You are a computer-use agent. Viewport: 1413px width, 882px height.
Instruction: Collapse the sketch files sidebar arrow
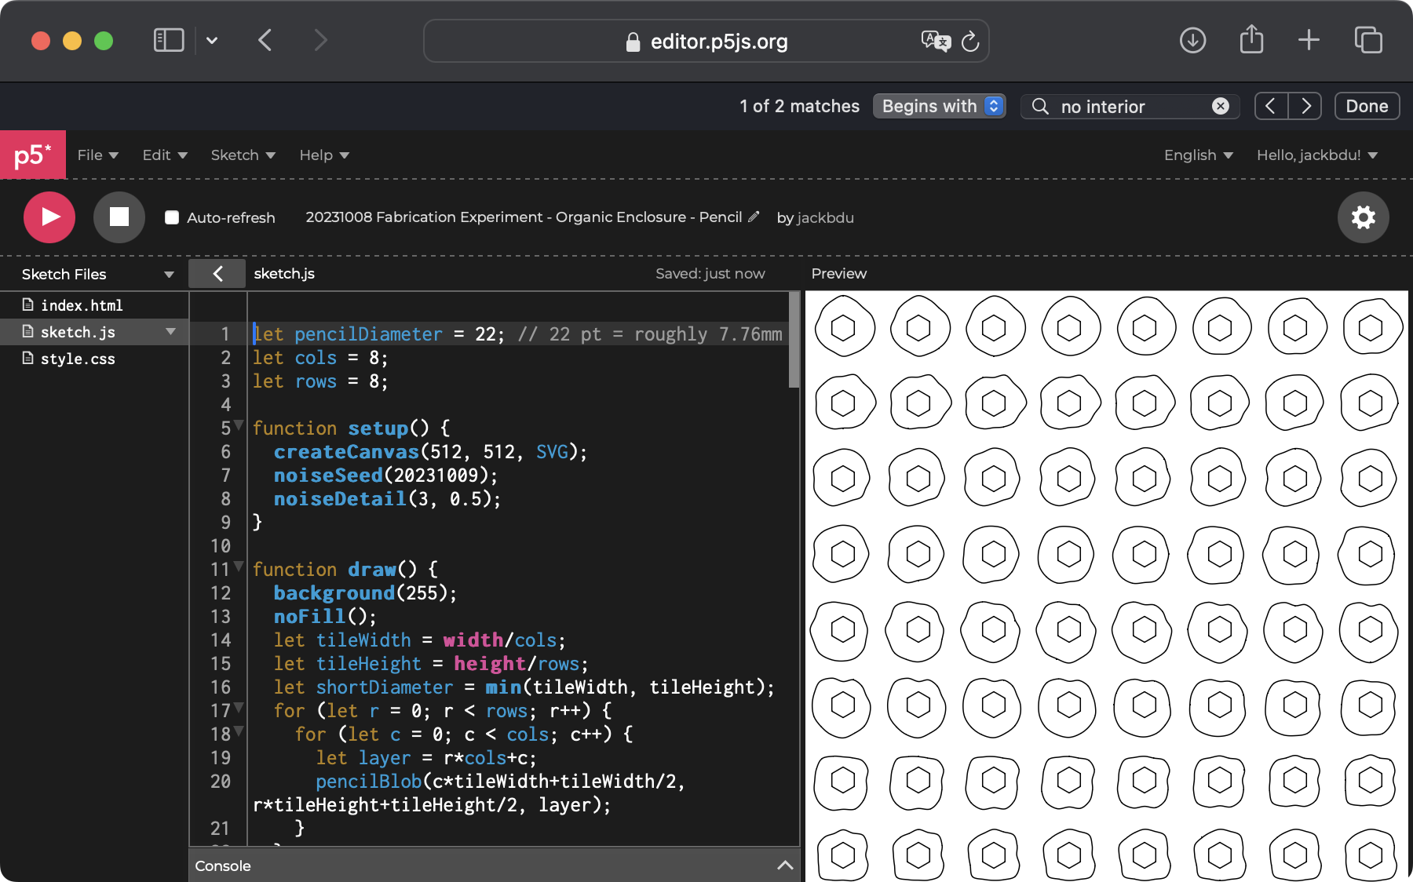[217, 274]
